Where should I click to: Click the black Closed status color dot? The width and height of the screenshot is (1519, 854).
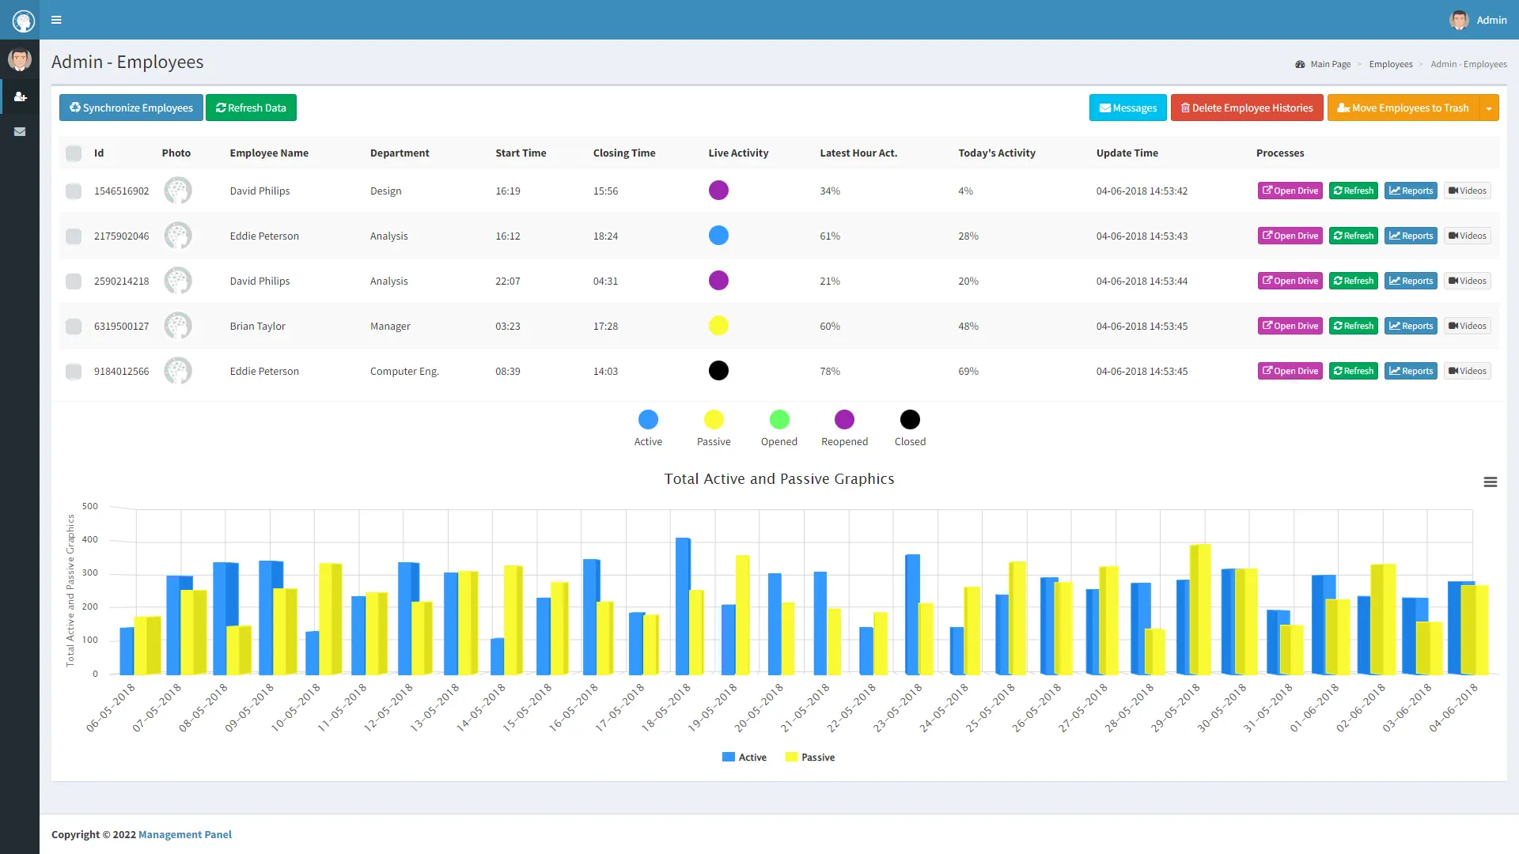pyautogui.click(x=910, y=420)
